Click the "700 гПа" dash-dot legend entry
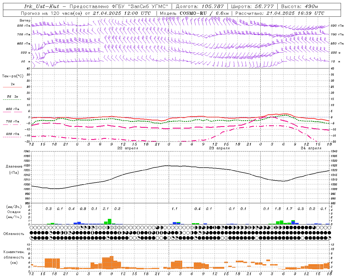Screen dimensions: 345x276 (13, 122)
